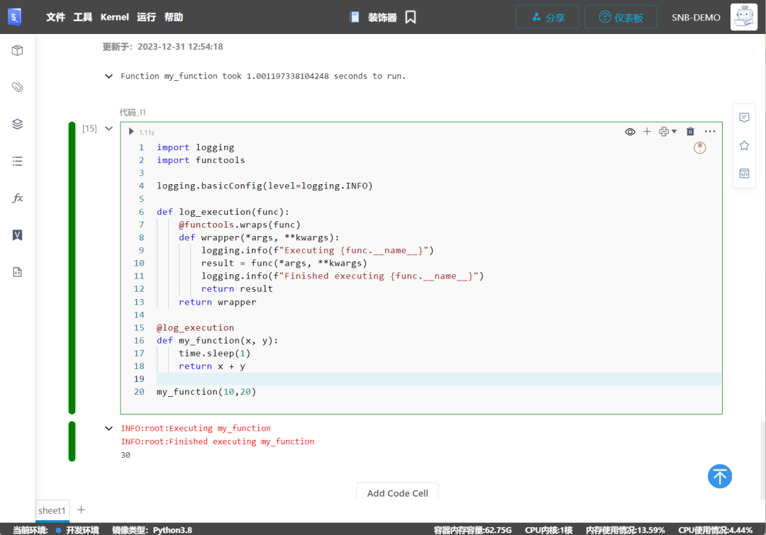Click the highlighted empty line 19 in the editor
This screenshot has height=535, width=766.
coord(438,379)
